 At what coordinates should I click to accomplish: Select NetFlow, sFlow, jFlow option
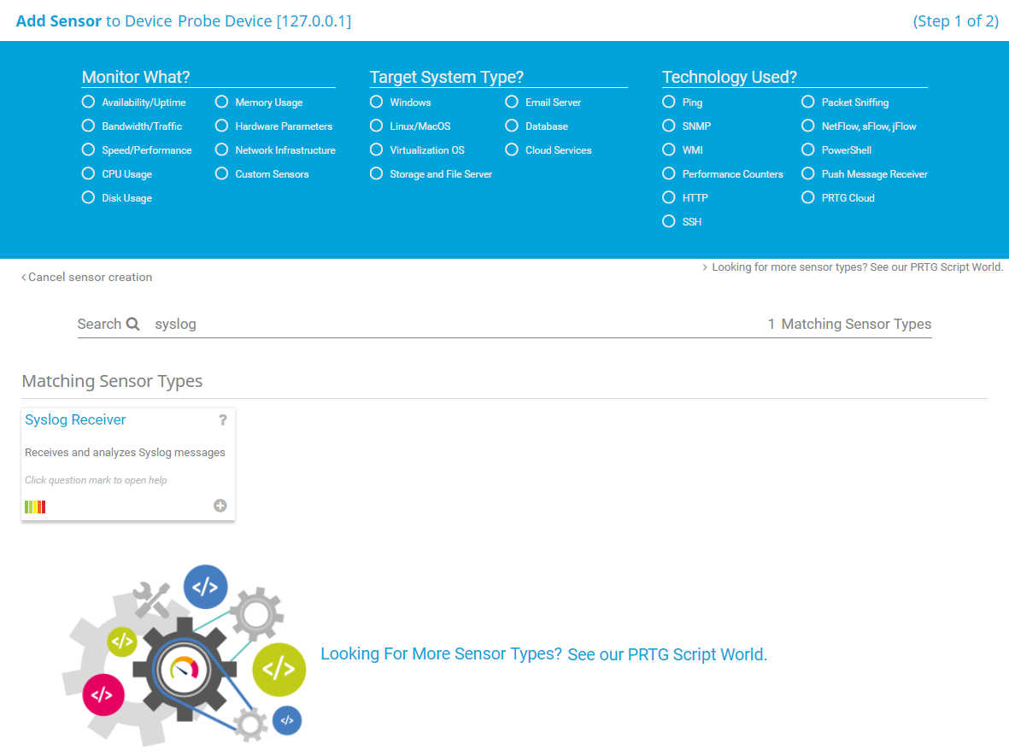point(808,126)
